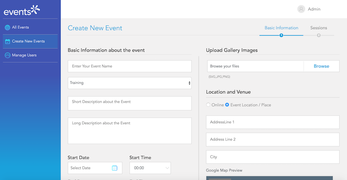Click the Browse button for gallery images
The width and height of the screenshot is (347, 180).
(x=321, y=66)
